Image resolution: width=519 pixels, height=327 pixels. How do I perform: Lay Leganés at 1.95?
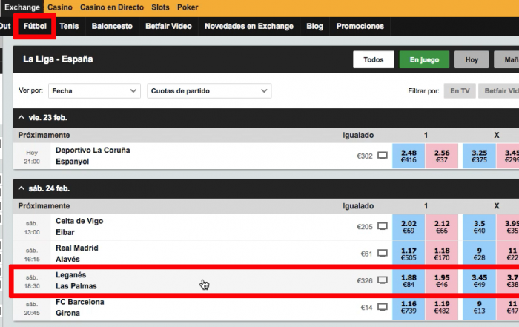[x=442, y=281]
